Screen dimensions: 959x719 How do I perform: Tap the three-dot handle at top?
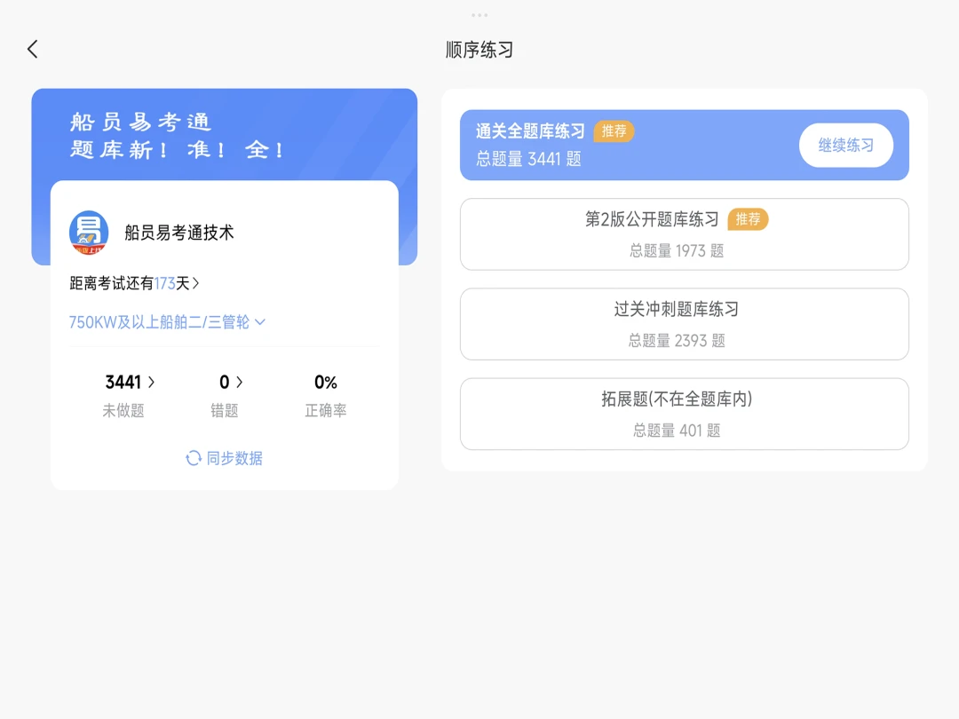479,15
